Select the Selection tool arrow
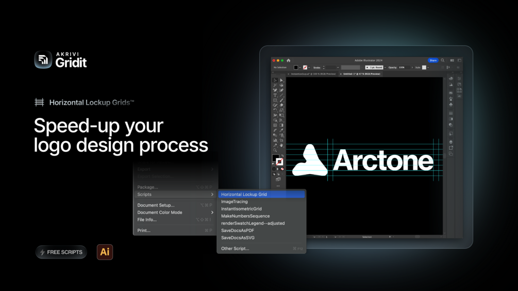 click(275, 80)
